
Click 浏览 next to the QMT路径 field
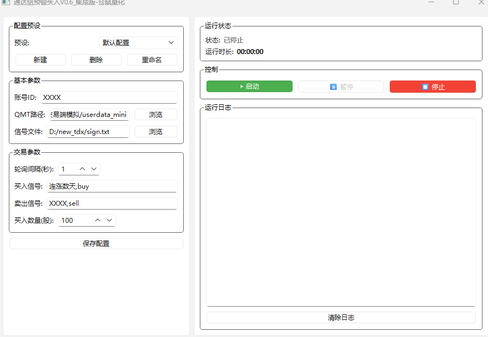[x=156, y=115]
